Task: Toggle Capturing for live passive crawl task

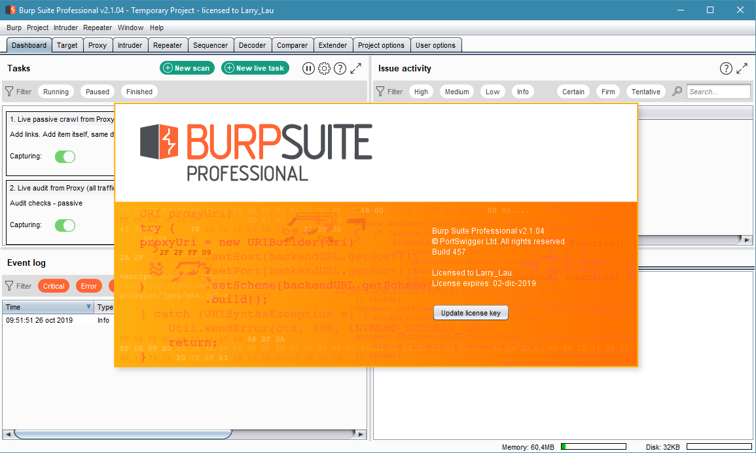Action: (x=65, y=156)
